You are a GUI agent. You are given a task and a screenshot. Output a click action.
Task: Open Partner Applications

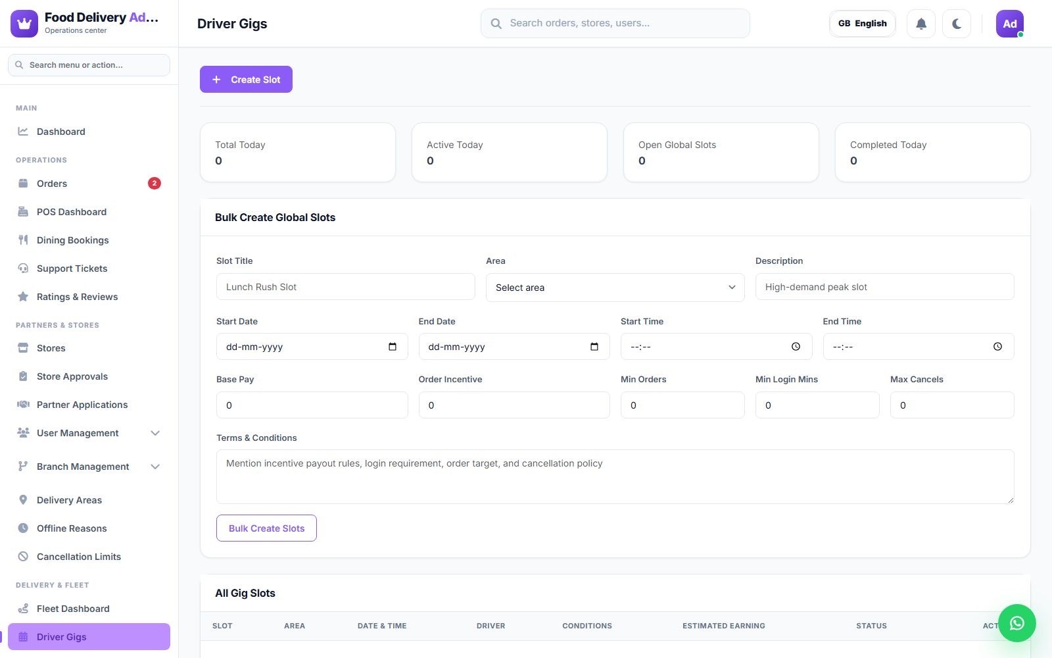[89, 405]
